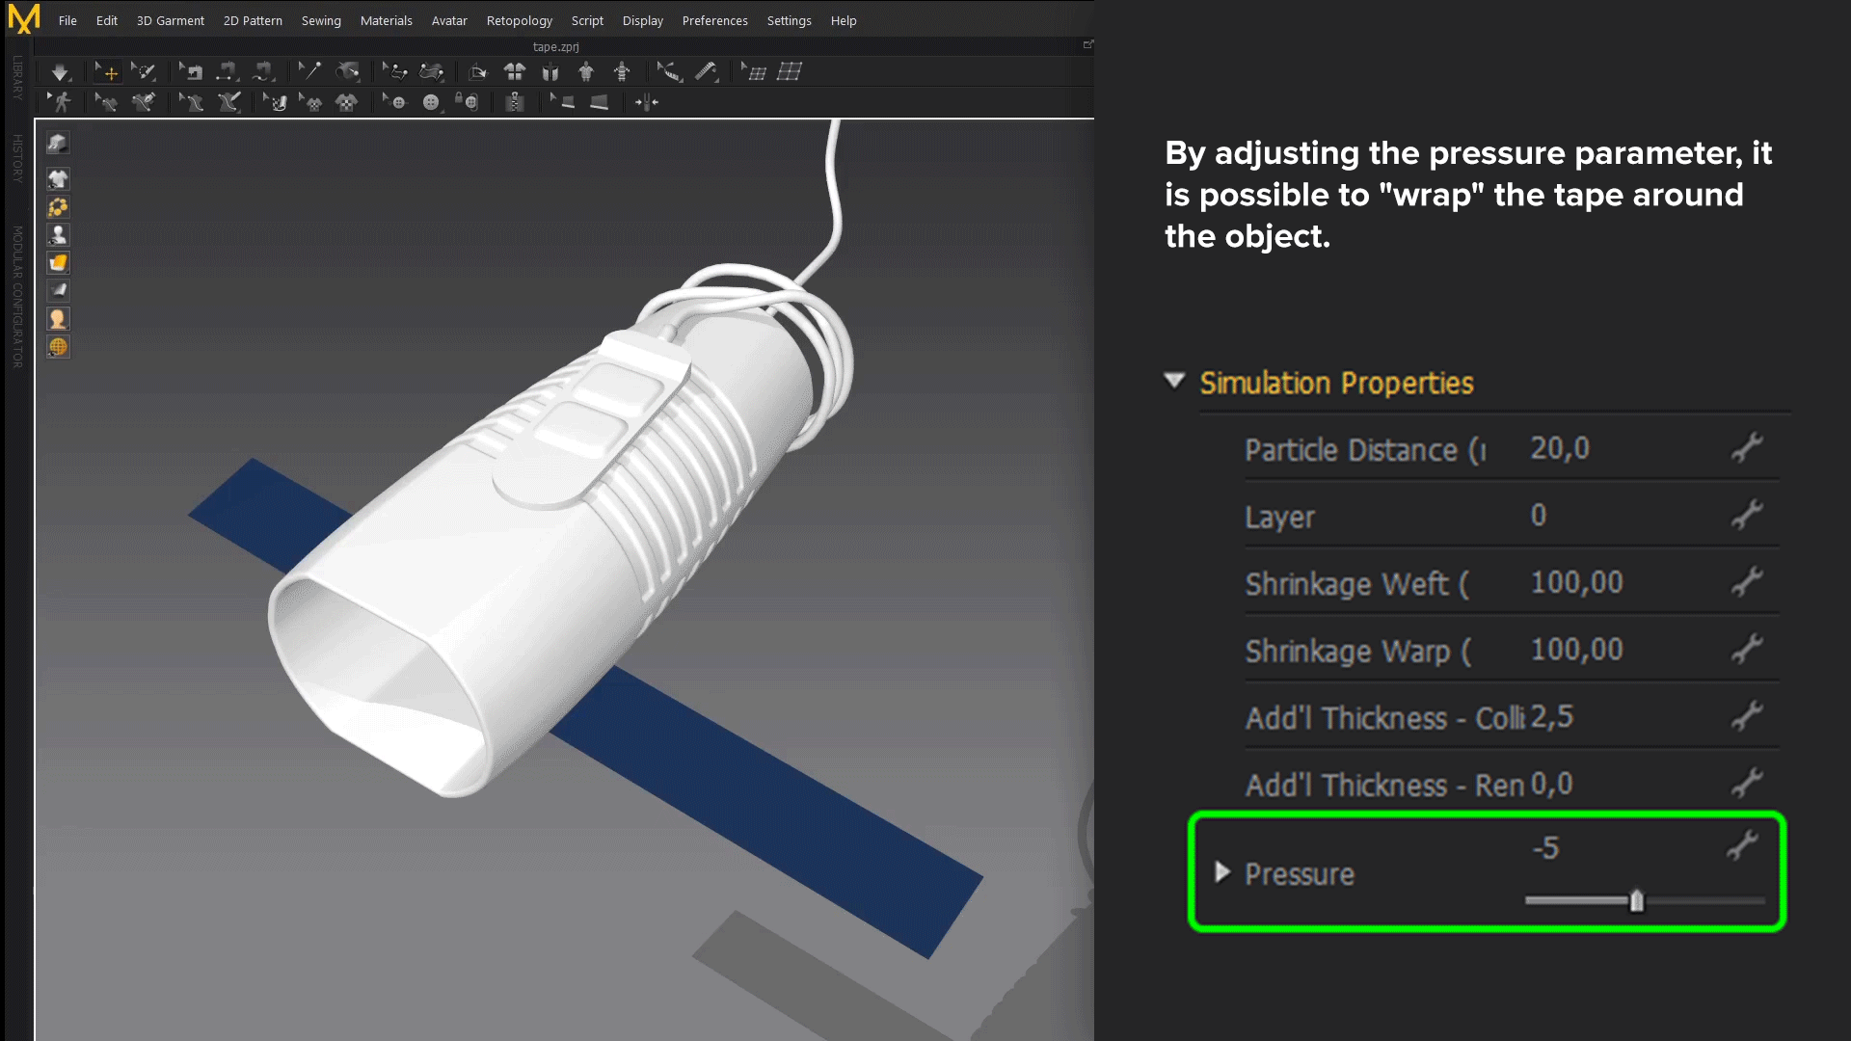This screenshot has width=1851, height=1041.
Task: Open the 3D Garment menu
Action: click(x=170, y=20)
